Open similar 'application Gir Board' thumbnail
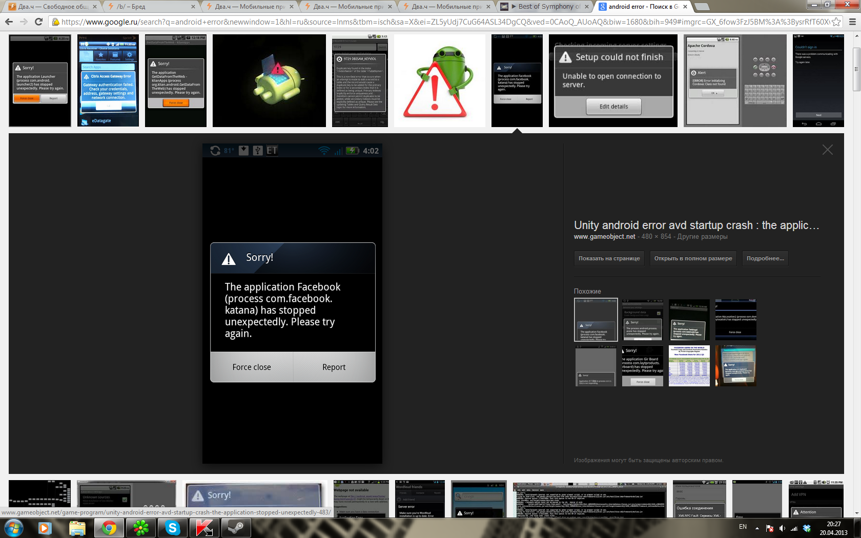Viewport: 861px width, 538px height. click(x=643, y=366)
